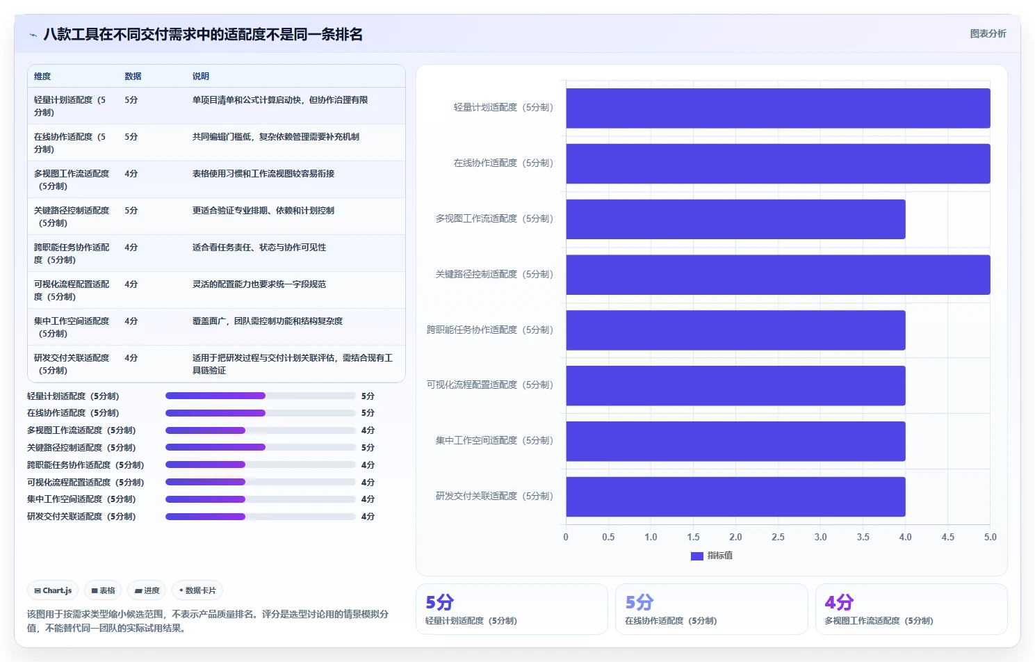Click the 集中工作空间适配度 progress bar
The width and height of the screenshot is (1035, 662).
tap(261, 499)
